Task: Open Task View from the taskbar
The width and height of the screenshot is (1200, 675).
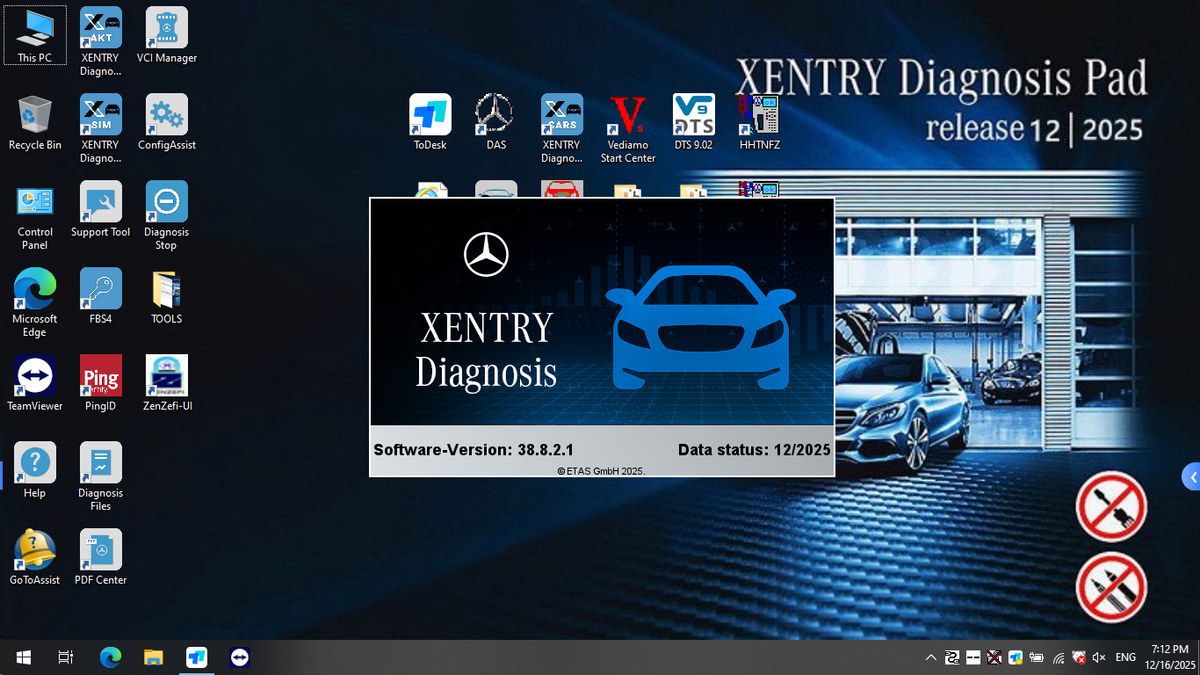Action: point(65,657)
